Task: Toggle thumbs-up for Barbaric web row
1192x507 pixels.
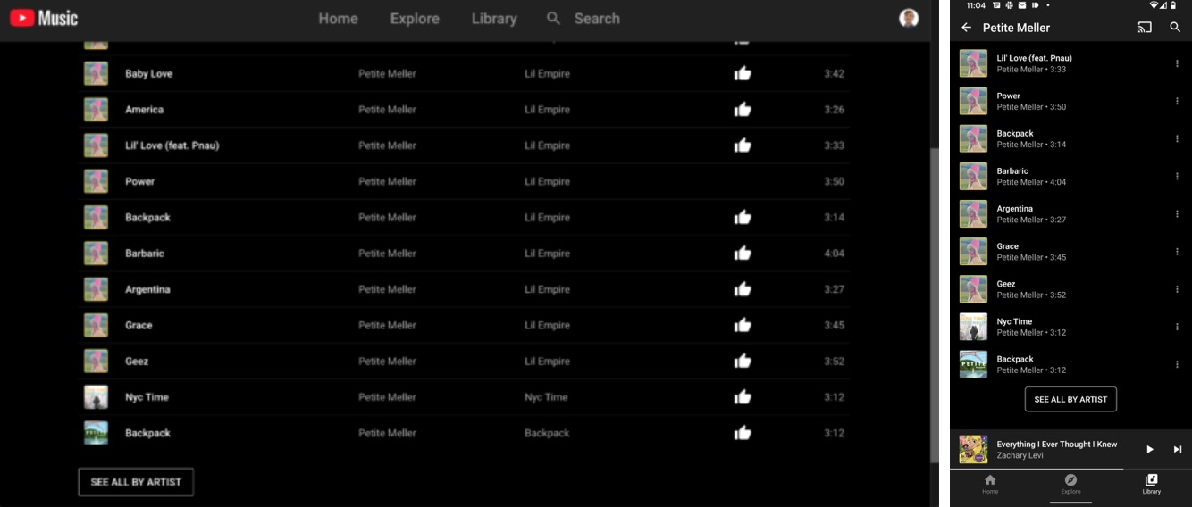Action: (743, 253)
